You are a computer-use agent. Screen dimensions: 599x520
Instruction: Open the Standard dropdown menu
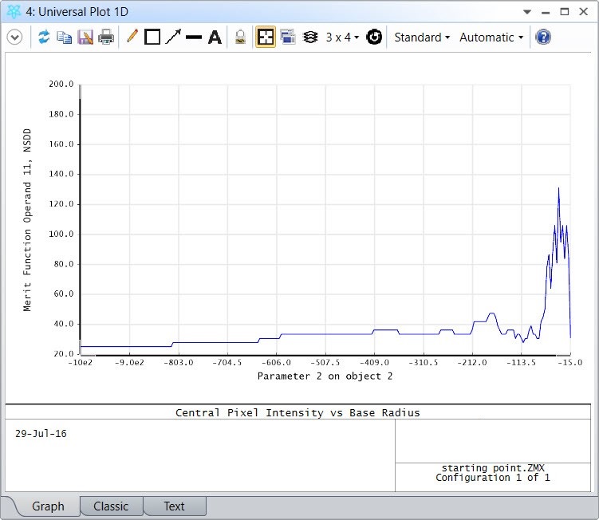tap(422, 37)
